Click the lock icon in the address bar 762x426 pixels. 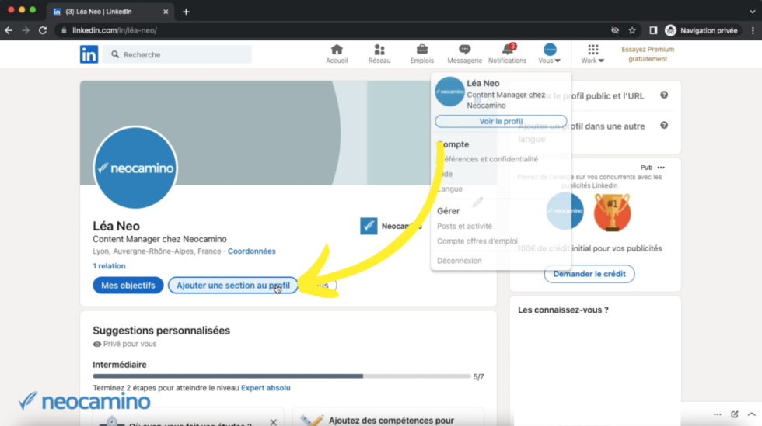[64, 30]
